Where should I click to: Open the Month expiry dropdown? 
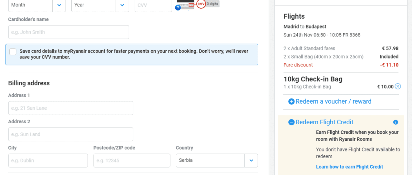[x=37, y=5]
